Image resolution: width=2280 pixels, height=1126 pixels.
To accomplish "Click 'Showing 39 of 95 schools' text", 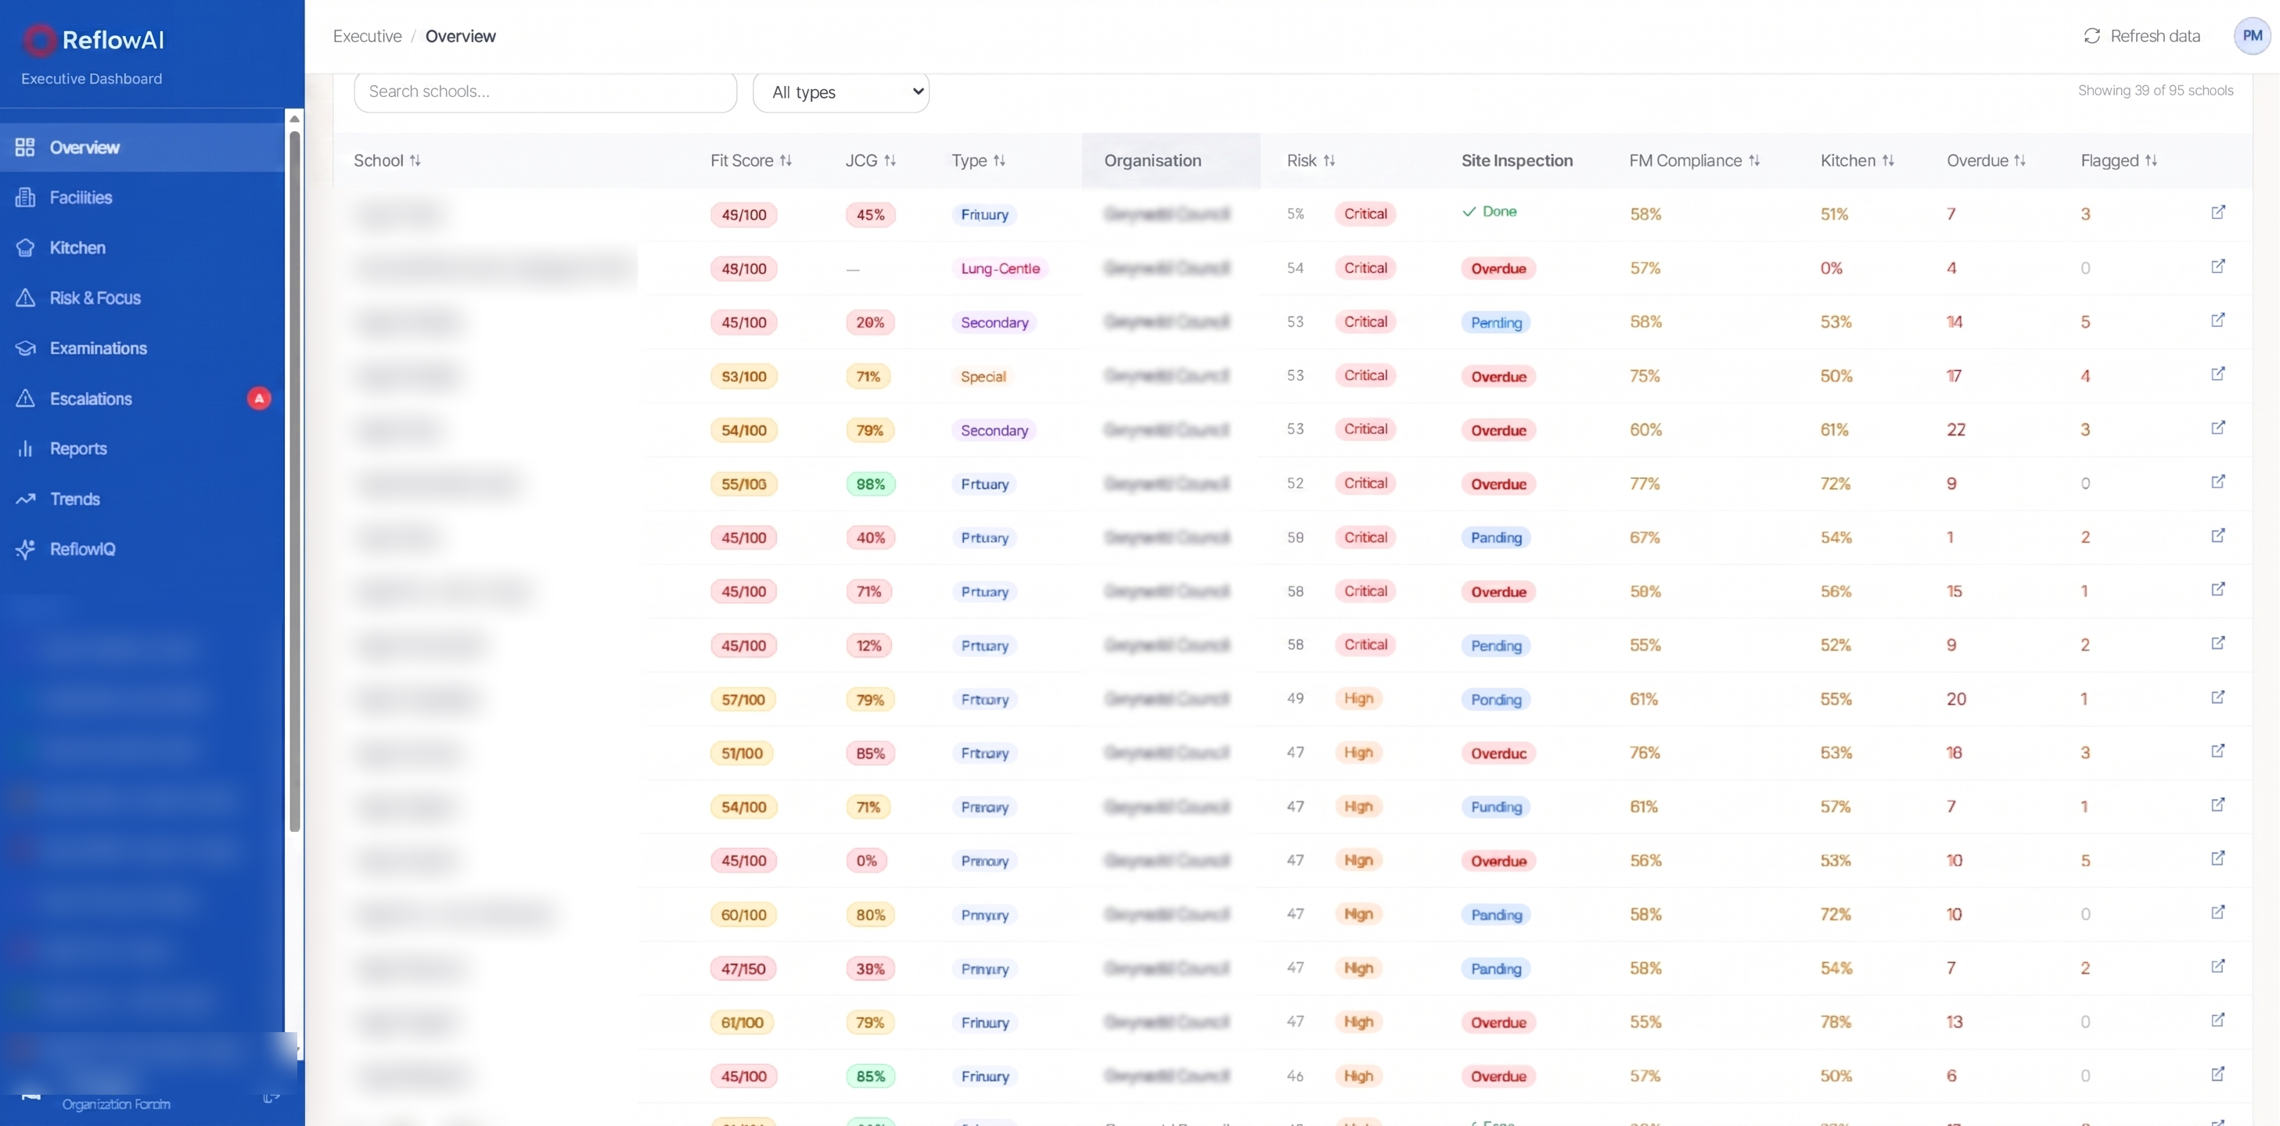I will click(2155, 90).
